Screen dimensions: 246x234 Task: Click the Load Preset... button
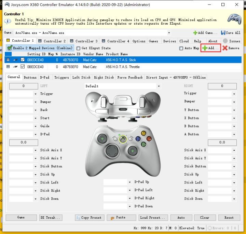[x=152, y=218]
